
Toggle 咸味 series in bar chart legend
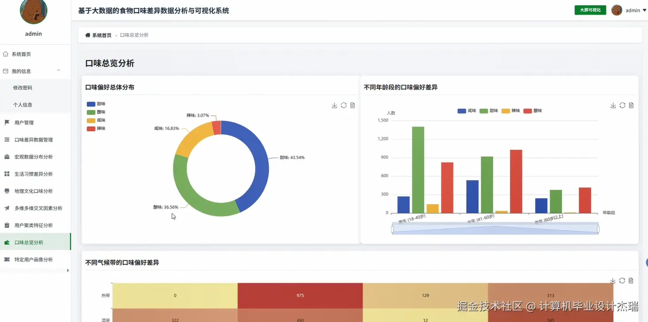click(467, 111)
